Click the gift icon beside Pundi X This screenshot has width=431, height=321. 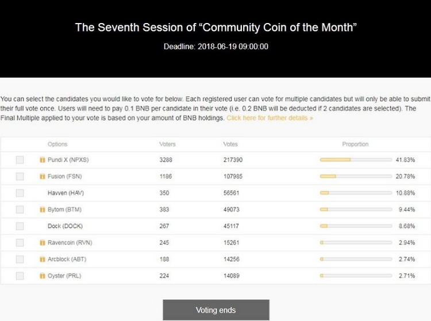click(x=43, y=160)
